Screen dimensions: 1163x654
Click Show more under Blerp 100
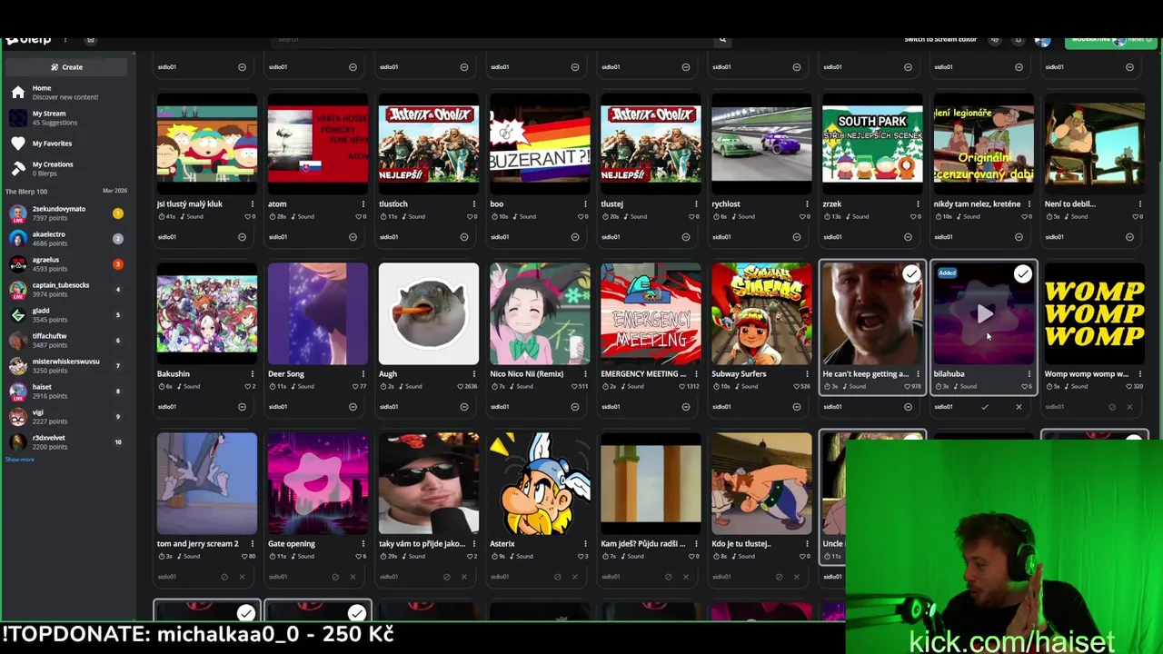point(19,460)
